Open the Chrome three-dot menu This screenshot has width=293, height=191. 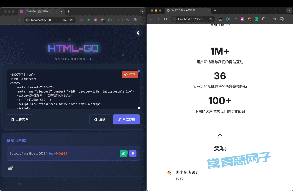click(x=289, y=19)
